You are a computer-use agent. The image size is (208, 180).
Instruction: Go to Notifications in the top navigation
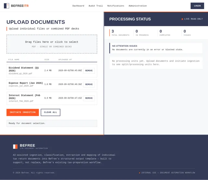[116, 6]
